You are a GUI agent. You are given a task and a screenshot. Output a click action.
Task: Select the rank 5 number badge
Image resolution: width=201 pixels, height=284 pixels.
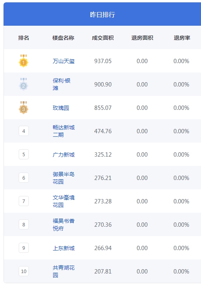(24, 154)
